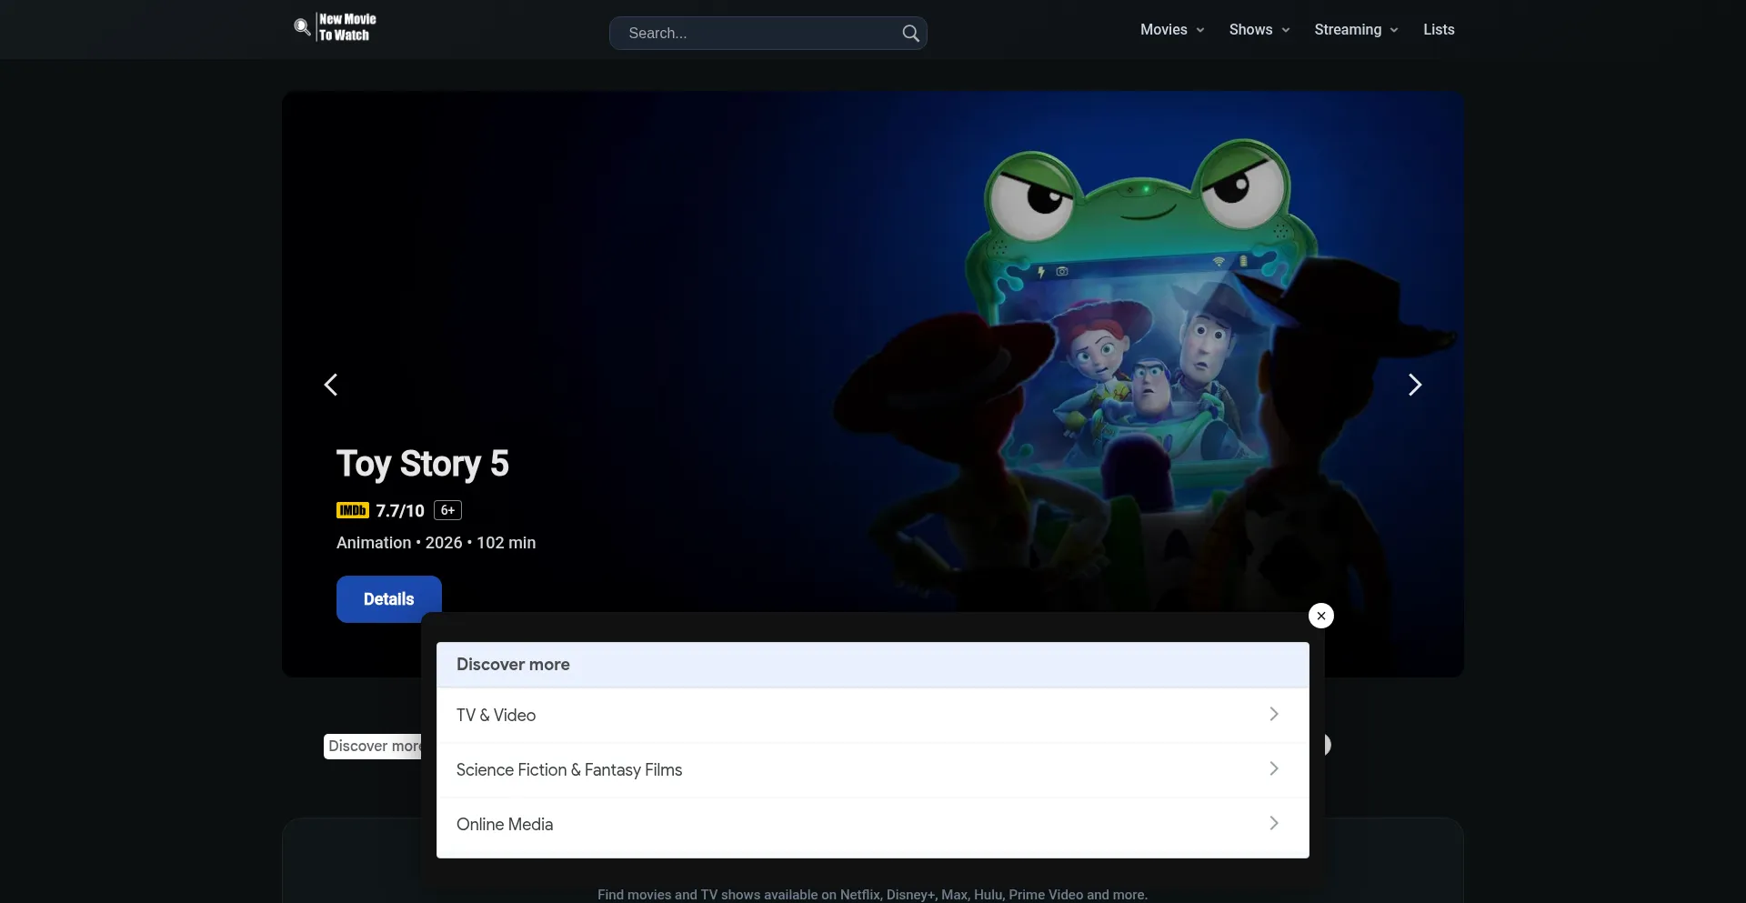
Task: Open the Online Media suggestion
Action: tap(872, 825)
